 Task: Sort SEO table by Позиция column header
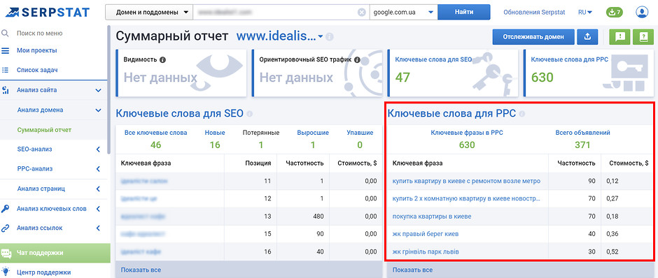click(x=258, y=163)
